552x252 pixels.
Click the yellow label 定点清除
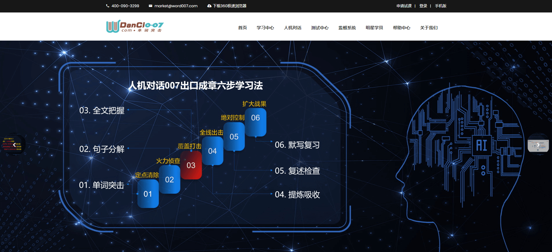(147, 175)
